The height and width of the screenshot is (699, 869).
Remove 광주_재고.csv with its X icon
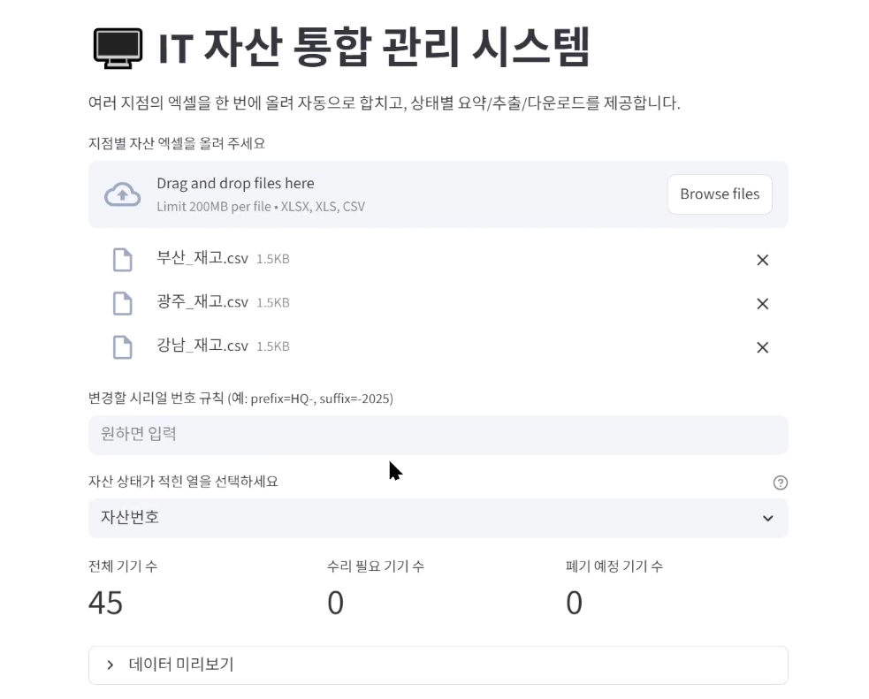click(762, 303)
